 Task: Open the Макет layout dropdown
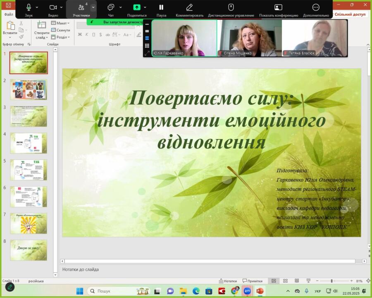point(60,23)
